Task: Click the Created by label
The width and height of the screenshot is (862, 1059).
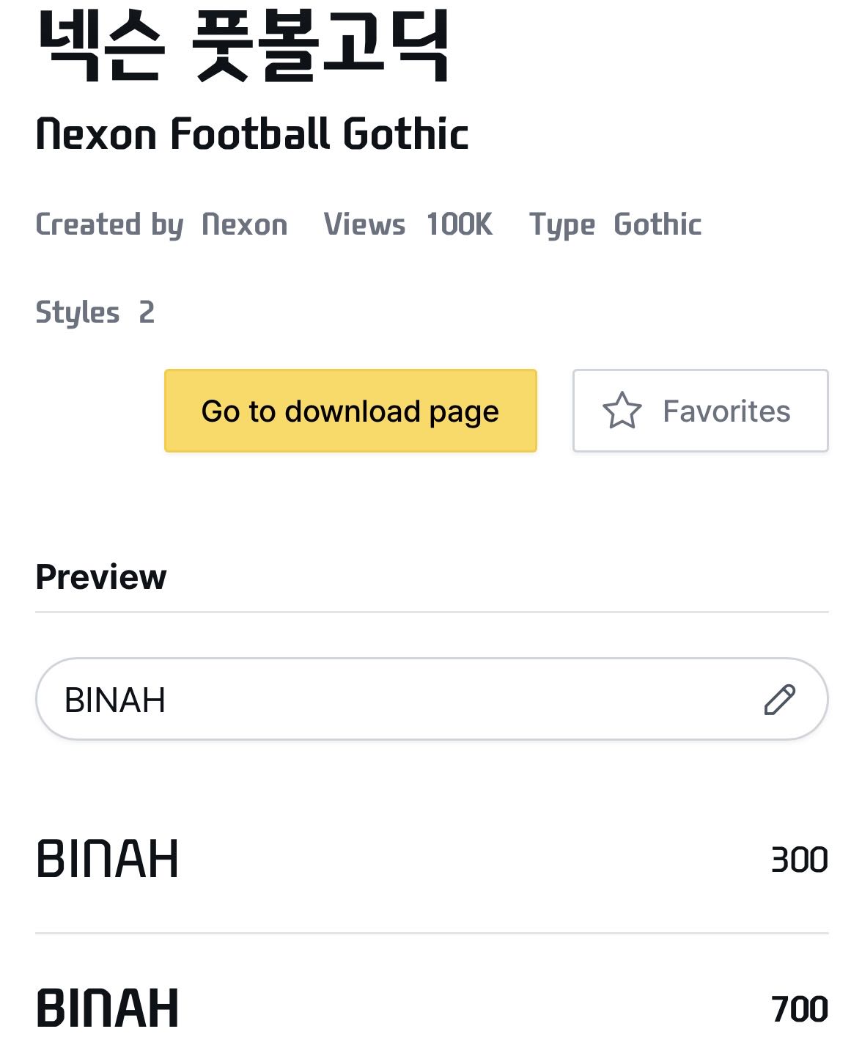Action: pyautogui.click(x=109, y=224)
